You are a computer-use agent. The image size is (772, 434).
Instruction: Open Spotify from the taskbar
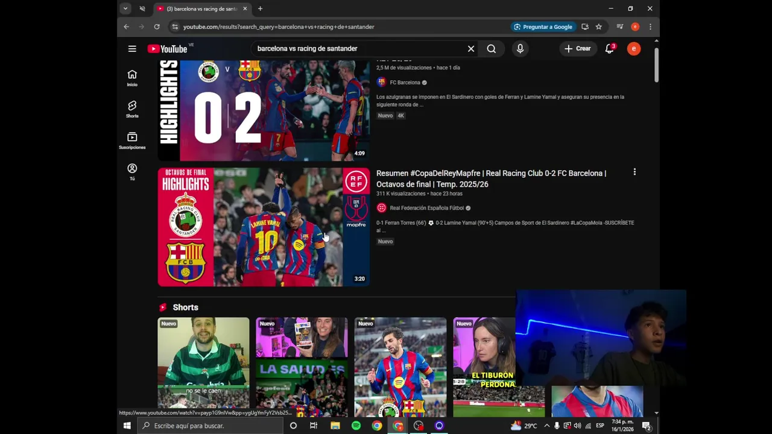[356, 426]
